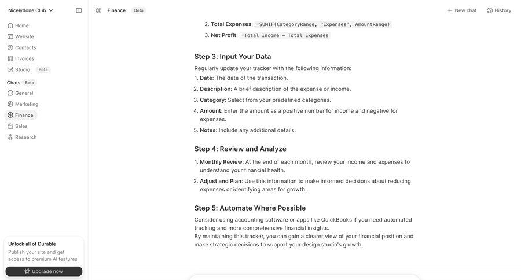Open the General chat

click(x=24, y=93)
